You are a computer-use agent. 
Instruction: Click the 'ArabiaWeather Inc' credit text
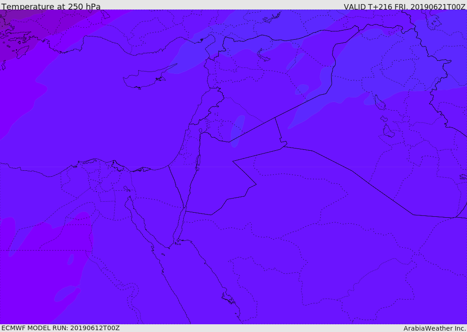pos(434,328)
